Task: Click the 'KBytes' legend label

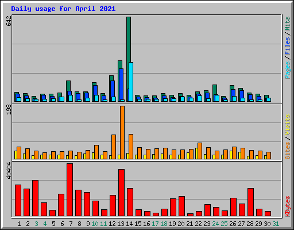Action: pos(287,206)
